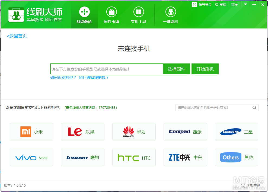The width and height of the screenshot is (268, 192).
Task: Expand the title bar dropdown arrow menu
Action: (x=245, y=4)
